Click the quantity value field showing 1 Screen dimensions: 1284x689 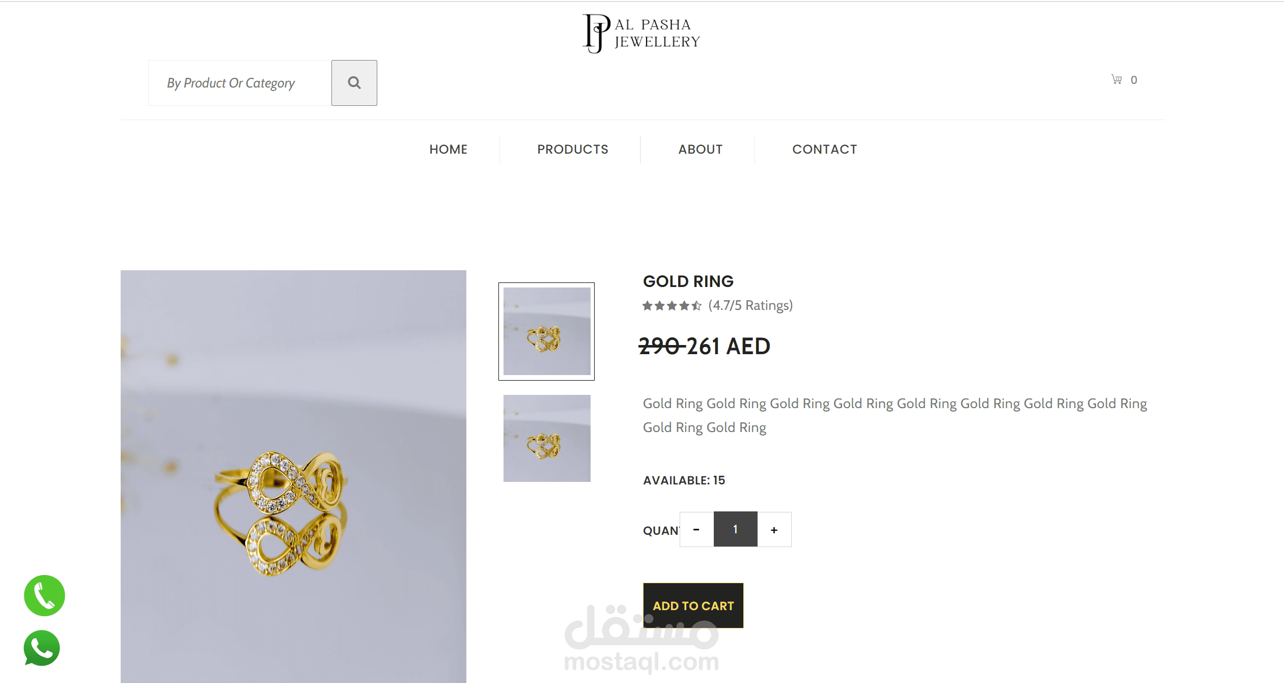pos(735,529)
